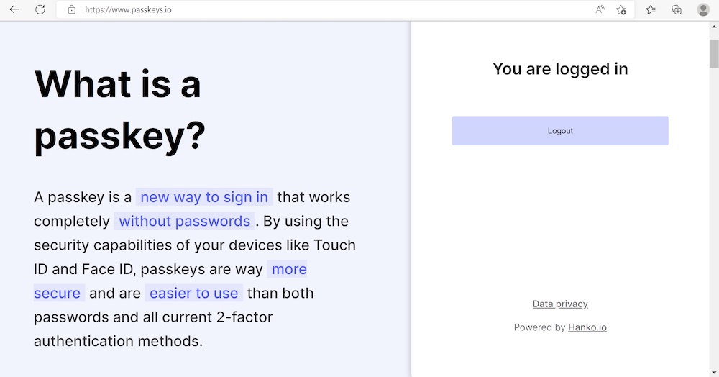Open the browser profile avatar
This screenshot has height=377, width=719.
coord(703,9)
